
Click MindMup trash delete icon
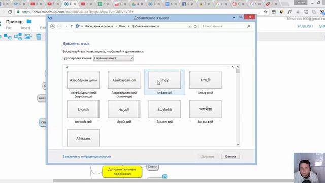coord(39,37)
